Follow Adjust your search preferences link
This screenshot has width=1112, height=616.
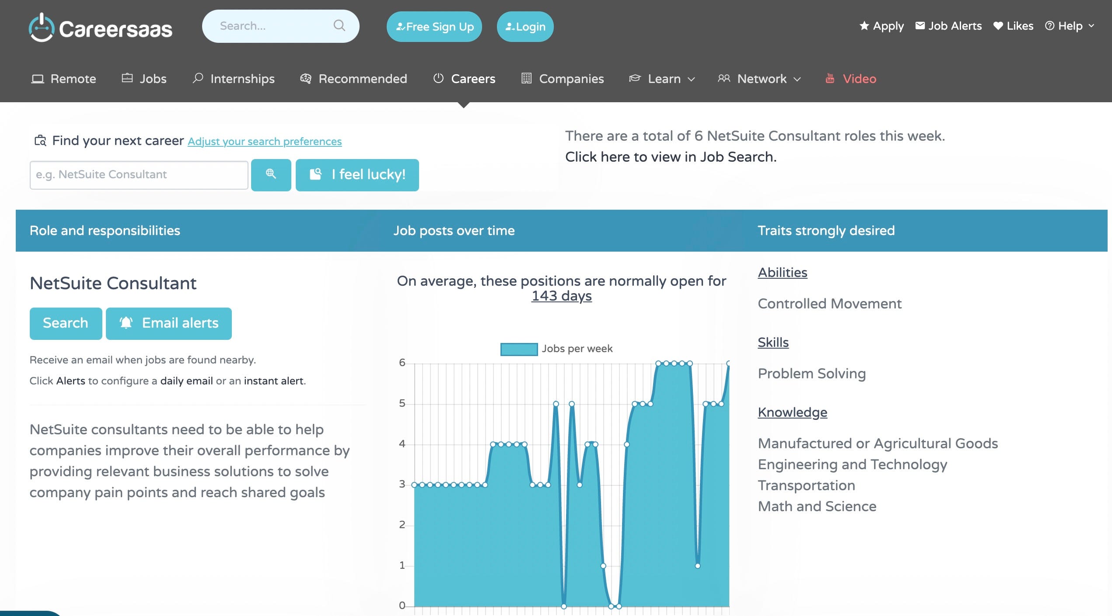pyautogui.click(x=265, y=142)
